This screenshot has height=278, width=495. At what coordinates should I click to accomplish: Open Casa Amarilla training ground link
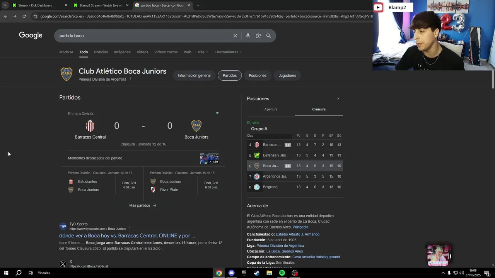[316, 257]
